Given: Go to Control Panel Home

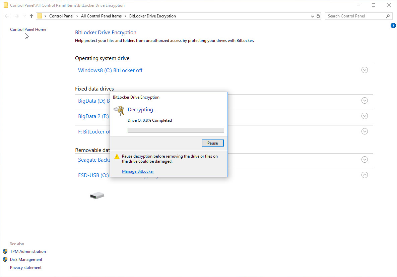Looking at the screenshot, I should tap(28, 30).
